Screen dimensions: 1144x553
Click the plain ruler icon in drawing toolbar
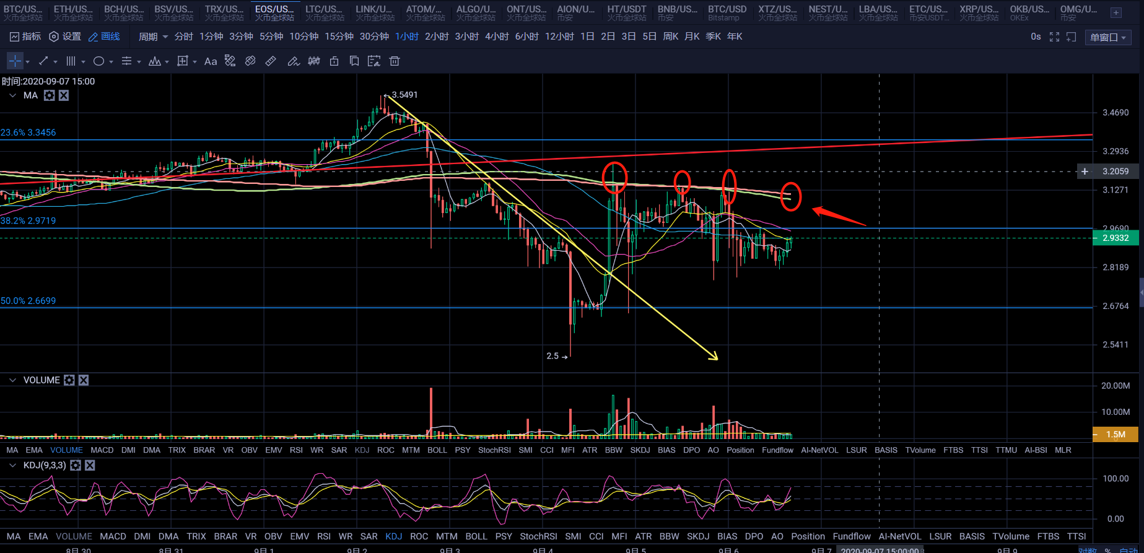pos(271,61)
